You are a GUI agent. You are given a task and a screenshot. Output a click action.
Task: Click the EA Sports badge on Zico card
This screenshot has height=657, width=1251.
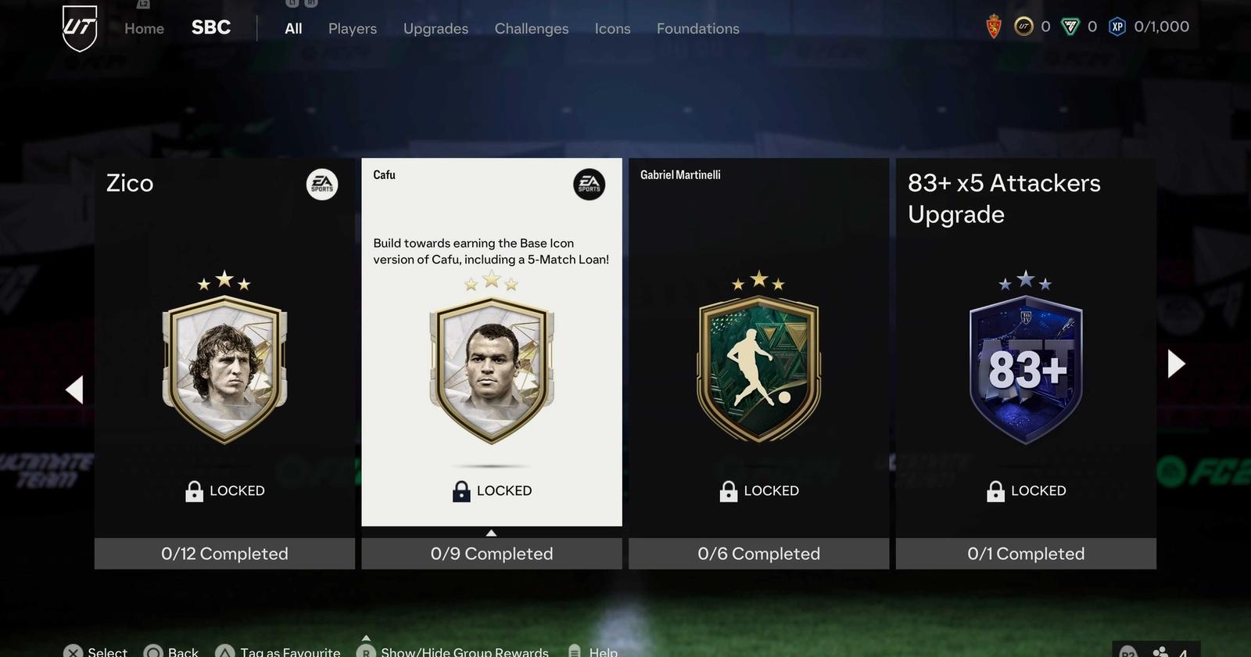322,185
